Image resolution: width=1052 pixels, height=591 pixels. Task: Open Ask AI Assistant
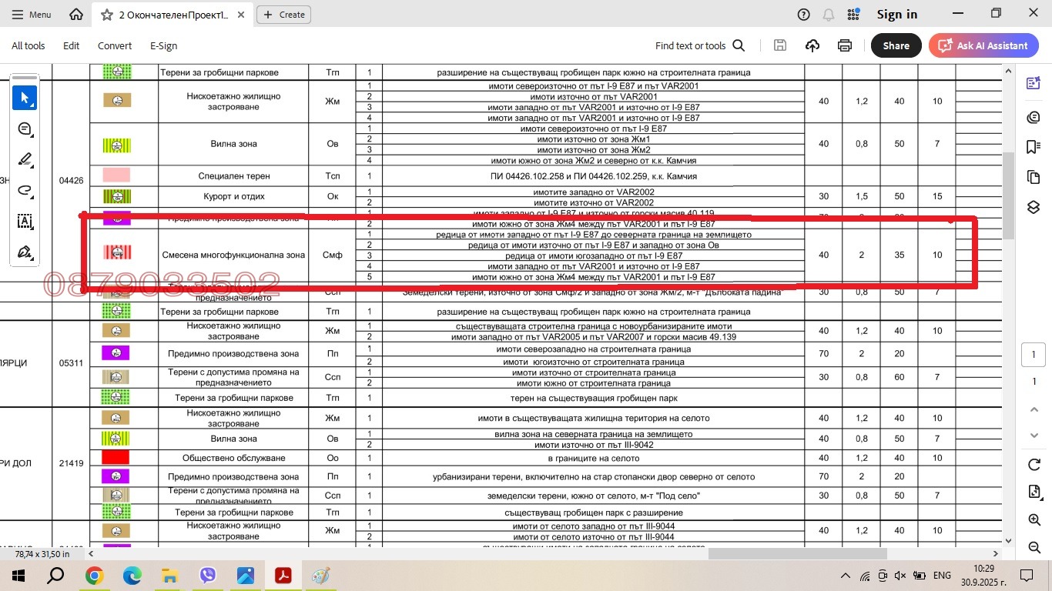983,45
